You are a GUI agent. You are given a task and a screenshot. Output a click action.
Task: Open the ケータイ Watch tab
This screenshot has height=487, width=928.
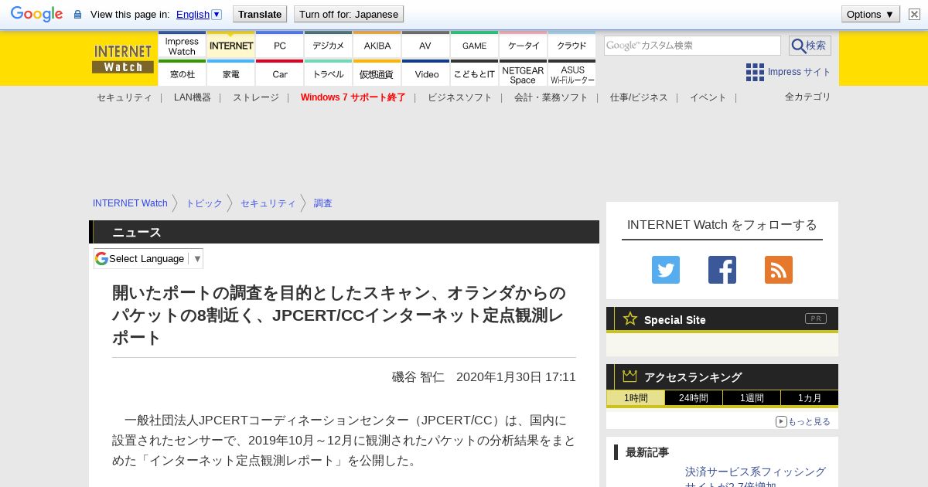coord(524,46)
